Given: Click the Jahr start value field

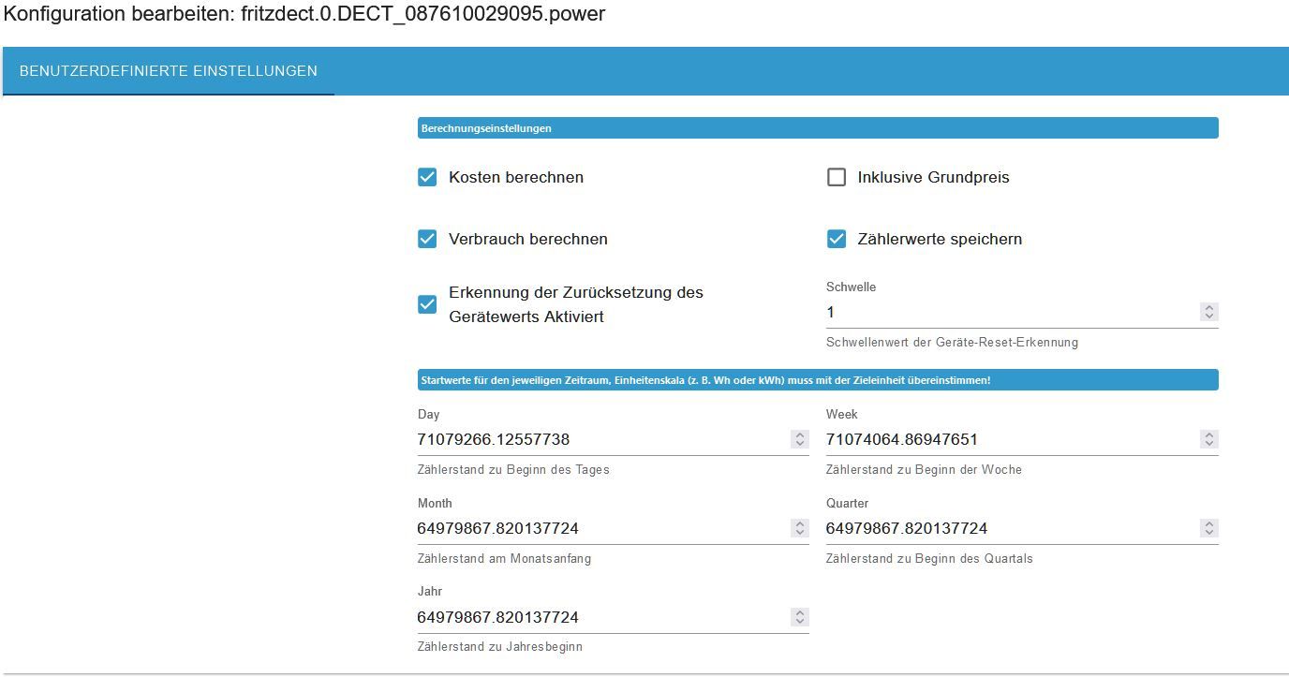Looking at the screenshot, I should 601,617.
